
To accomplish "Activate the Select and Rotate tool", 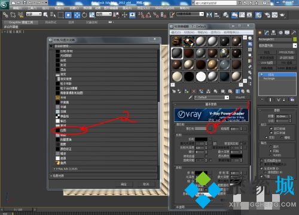I will coord(84,15).
